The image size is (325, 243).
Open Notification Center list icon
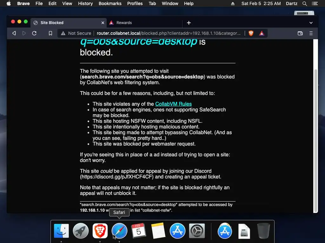tap(315, 3)
